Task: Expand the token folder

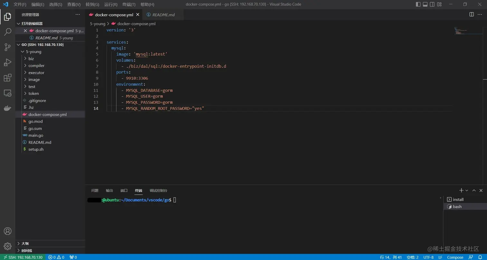Action: click(50, 93)
